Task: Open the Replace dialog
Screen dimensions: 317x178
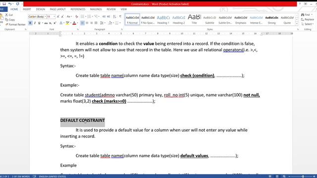Action: point(308,20)
